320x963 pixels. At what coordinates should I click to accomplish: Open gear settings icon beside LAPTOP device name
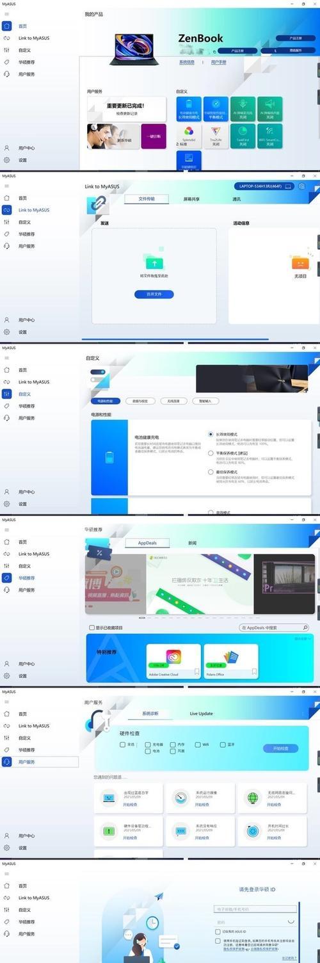pos(301,186)
